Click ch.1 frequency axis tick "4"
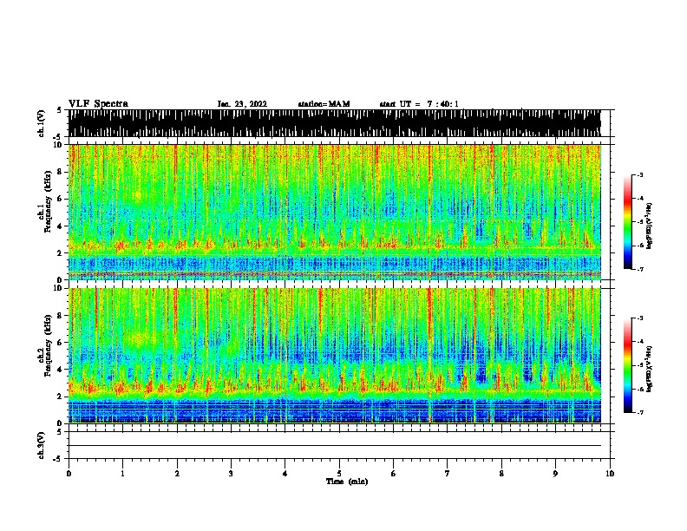 [61, 226]
